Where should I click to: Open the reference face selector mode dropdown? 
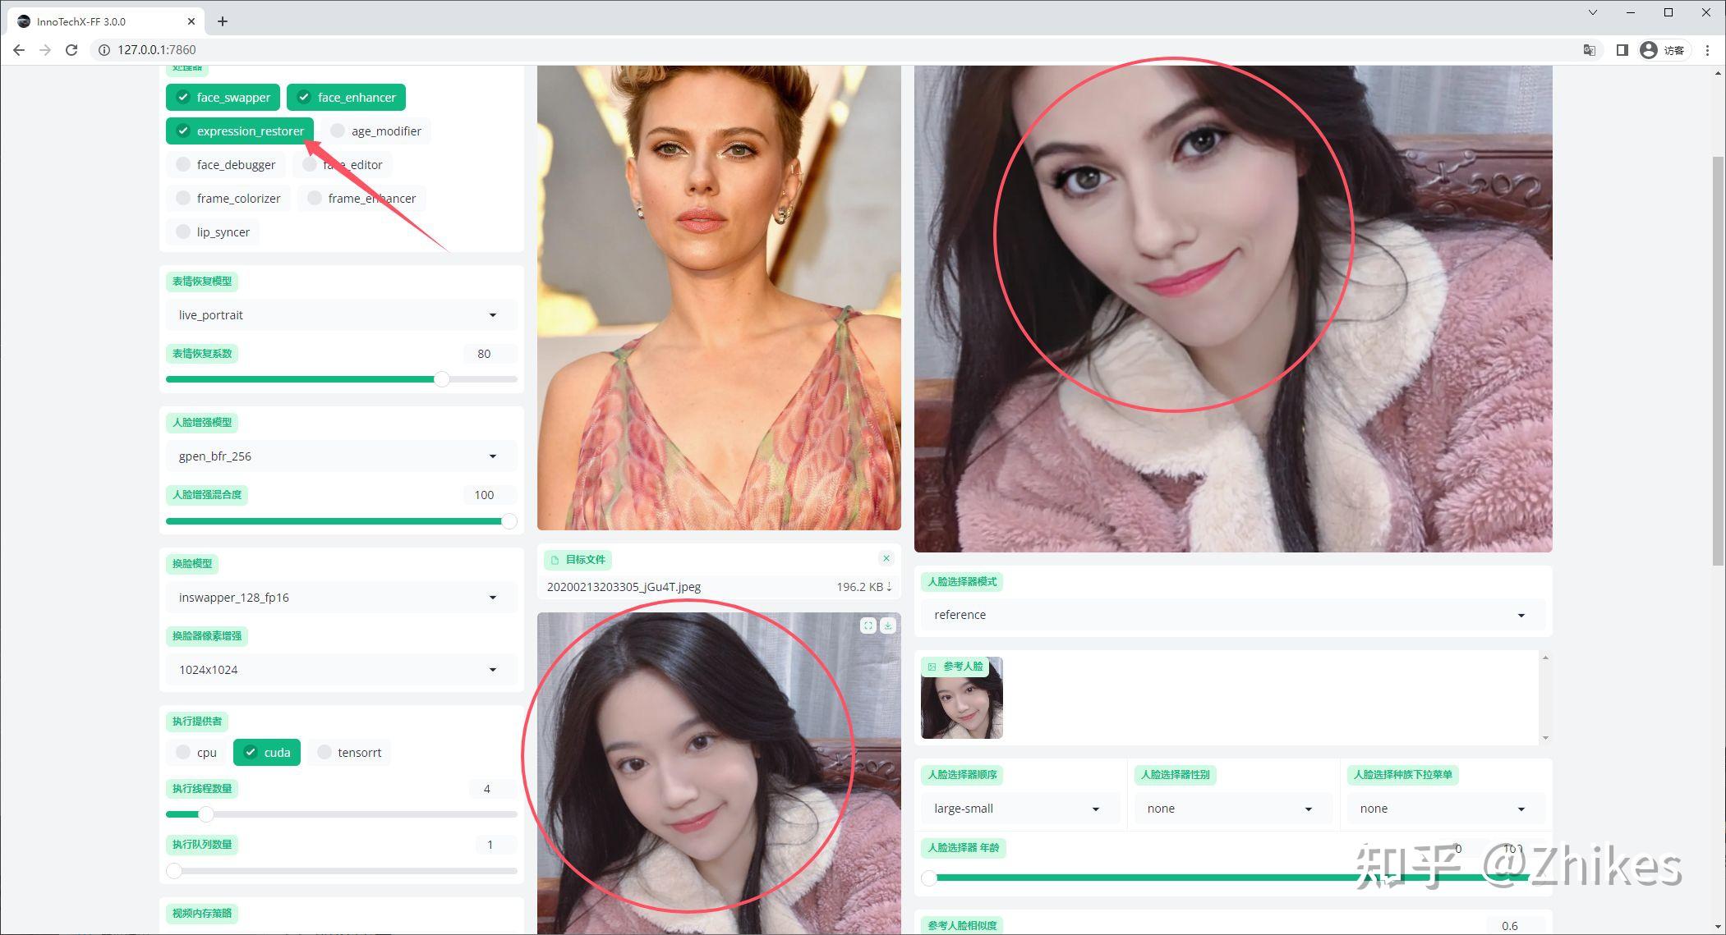tap(1233, 615)
